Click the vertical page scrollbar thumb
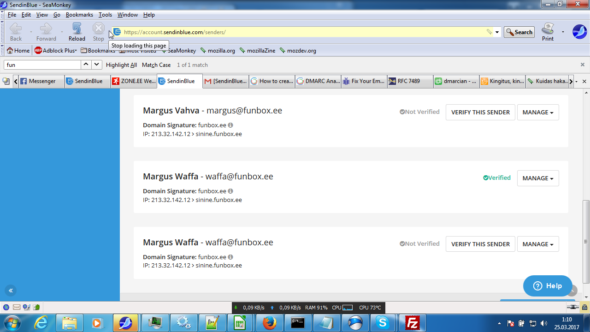The height and width of the screenshot is (332, 590). tap(586, 241)
